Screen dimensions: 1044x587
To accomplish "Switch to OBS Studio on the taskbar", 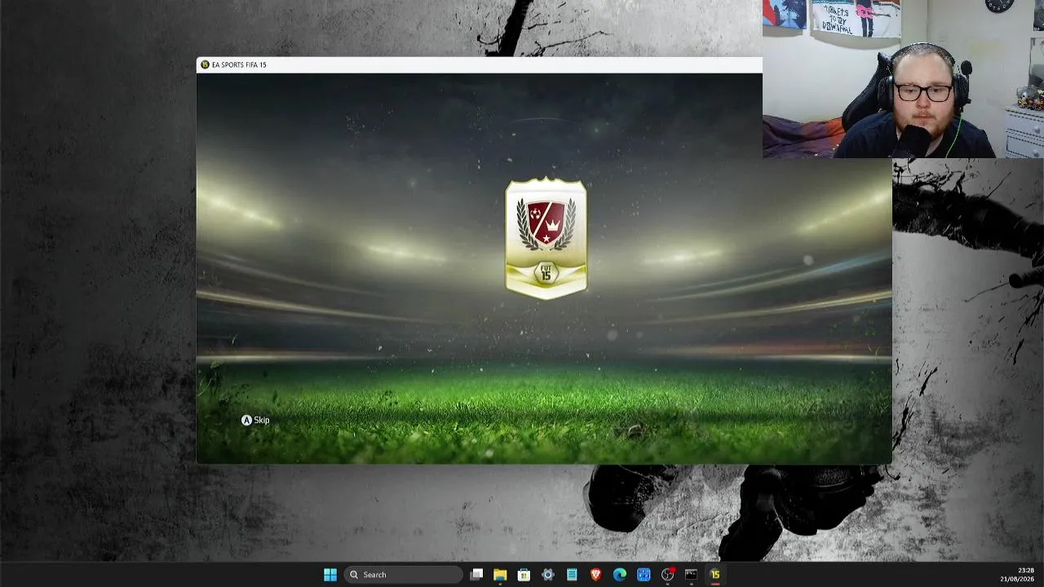I will [x=668, y=575].
